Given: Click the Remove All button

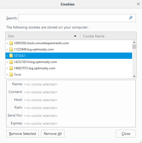Looking at the screenshot, I should tap(53, 134).
